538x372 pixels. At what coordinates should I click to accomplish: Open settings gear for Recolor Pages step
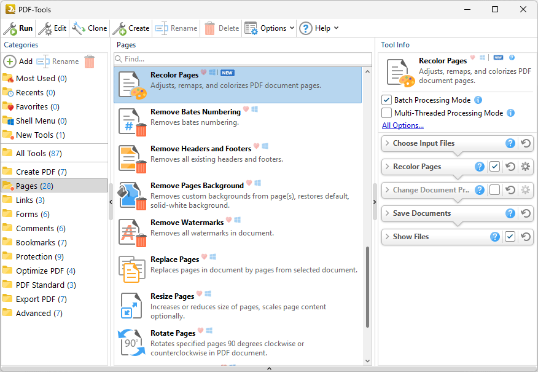525,167
